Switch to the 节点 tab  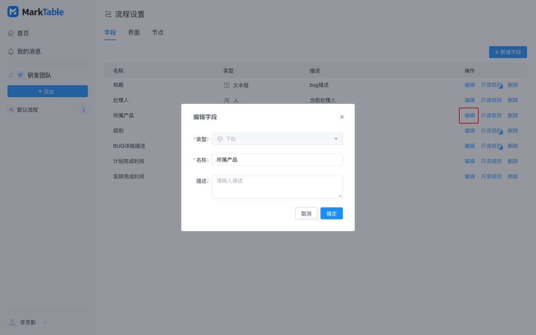pos(158,32)
